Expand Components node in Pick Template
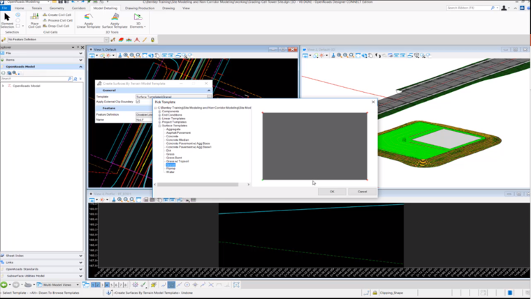Viewport: 531px width, 299px height. click(x=160, y=111)
